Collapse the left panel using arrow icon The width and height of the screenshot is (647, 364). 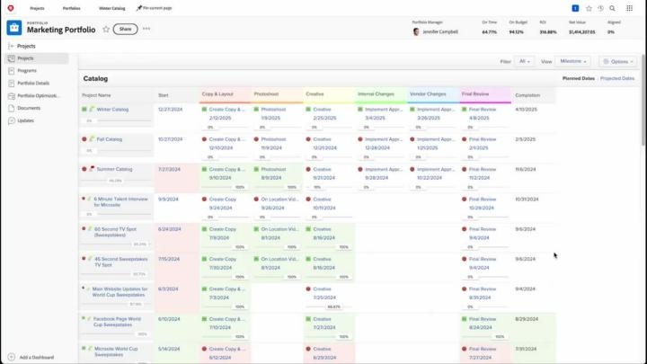pos(11,46)
